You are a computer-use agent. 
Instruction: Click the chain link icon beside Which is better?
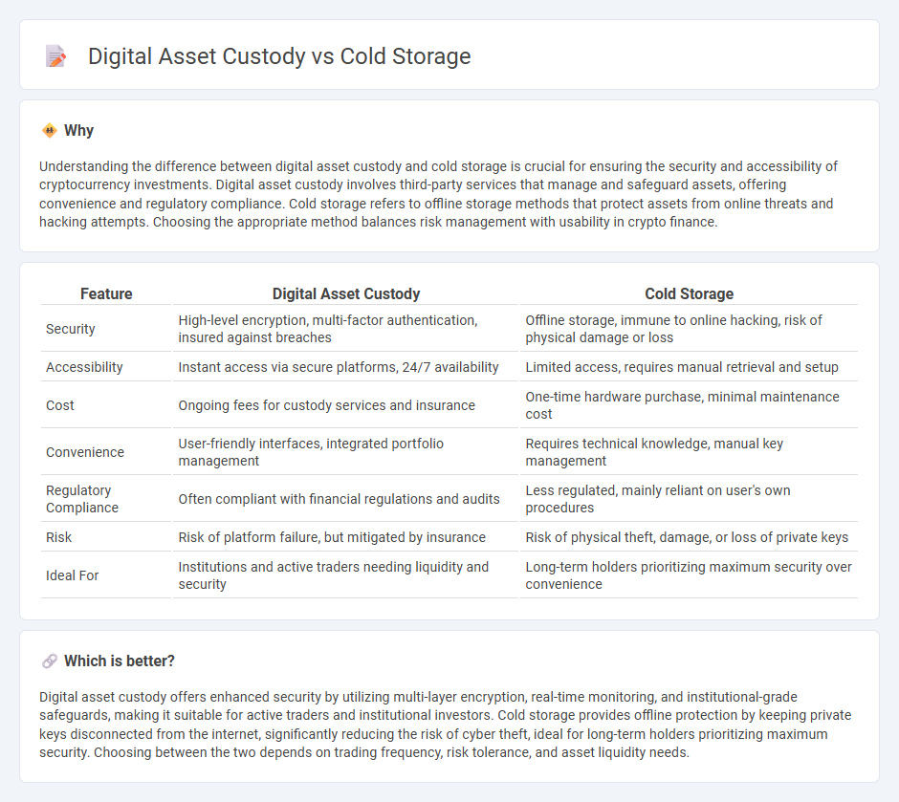50,661
